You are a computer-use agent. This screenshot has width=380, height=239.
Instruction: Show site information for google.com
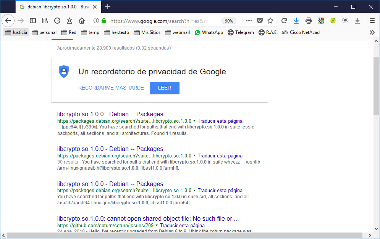coord(96,21)
